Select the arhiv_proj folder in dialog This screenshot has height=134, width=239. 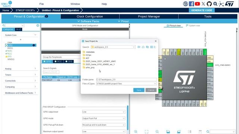(89, 67)
